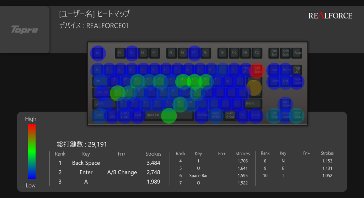This screenshot has width=364, height=198.
Task: Click the stroke count 1,989
Action: [x=154, y=182]
